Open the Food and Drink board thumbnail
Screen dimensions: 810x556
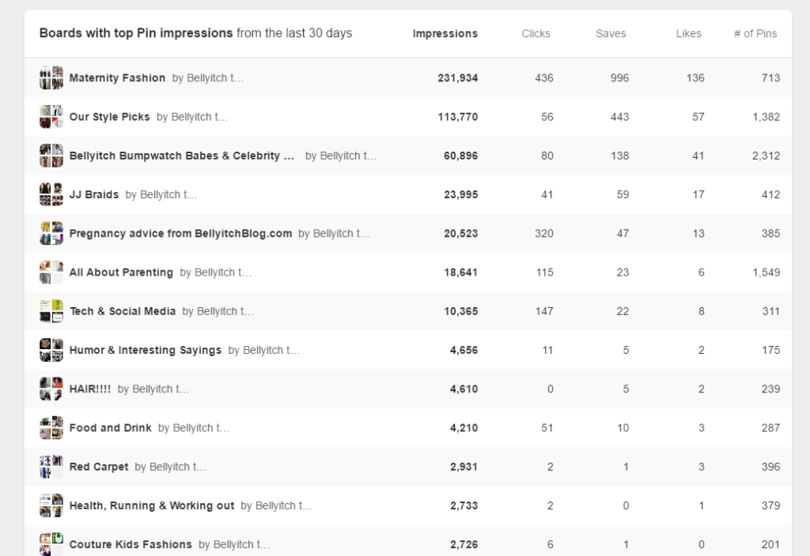pos(51,427)
